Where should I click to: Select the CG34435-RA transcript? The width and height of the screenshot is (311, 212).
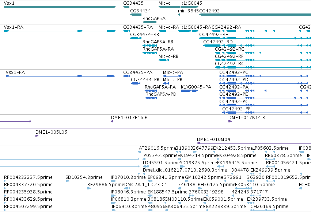[x=126, y=31]
